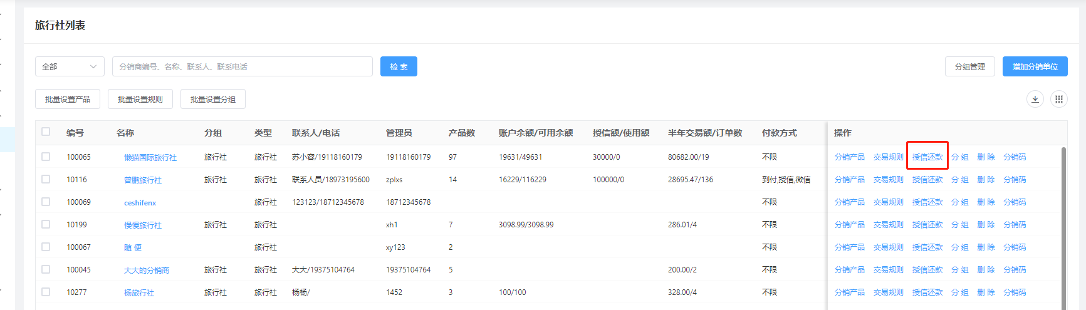The image size is (1086, 310).
Task: Click 批量设置规则 button
Action: [140, 99]
